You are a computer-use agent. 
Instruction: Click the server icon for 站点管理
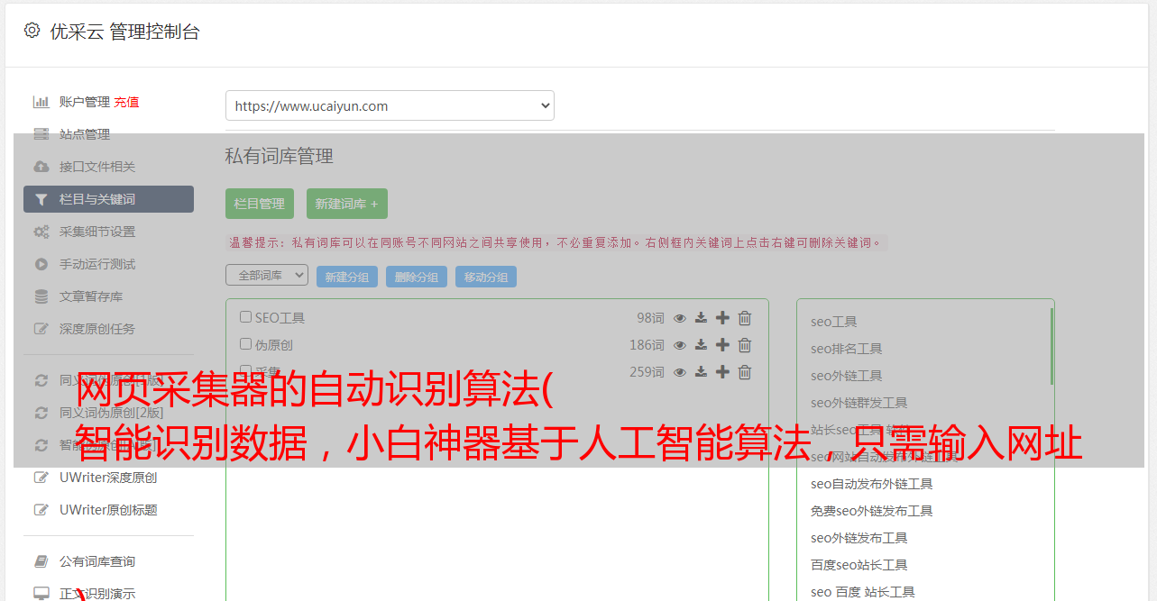(x=41, y=134)
